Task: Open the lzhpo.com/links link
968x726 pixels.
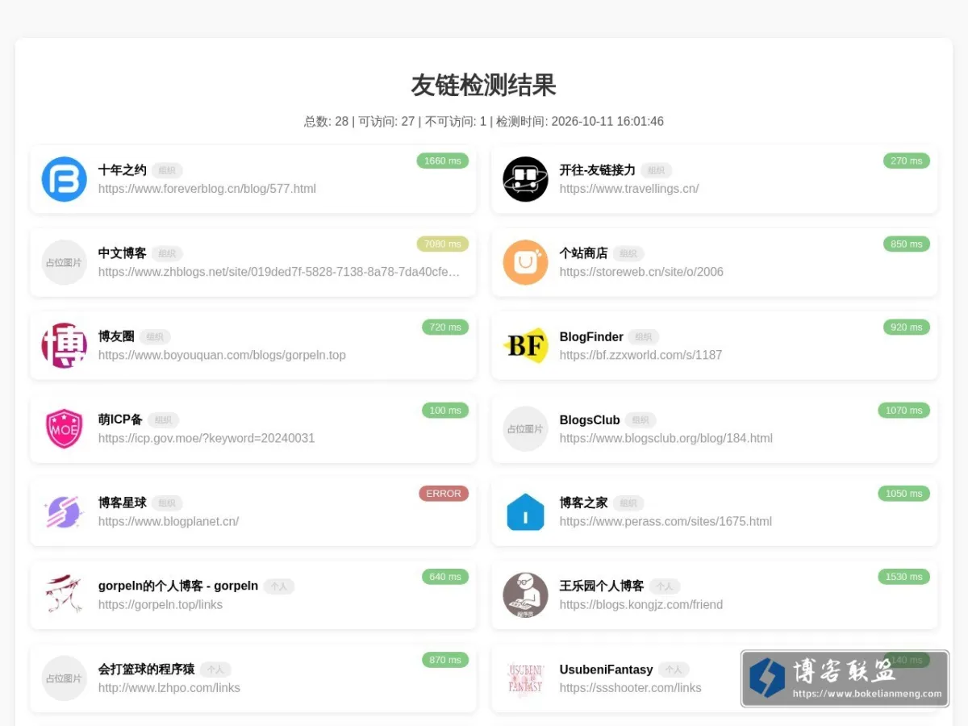Action: pyautogui.click(x=169, y=687)
